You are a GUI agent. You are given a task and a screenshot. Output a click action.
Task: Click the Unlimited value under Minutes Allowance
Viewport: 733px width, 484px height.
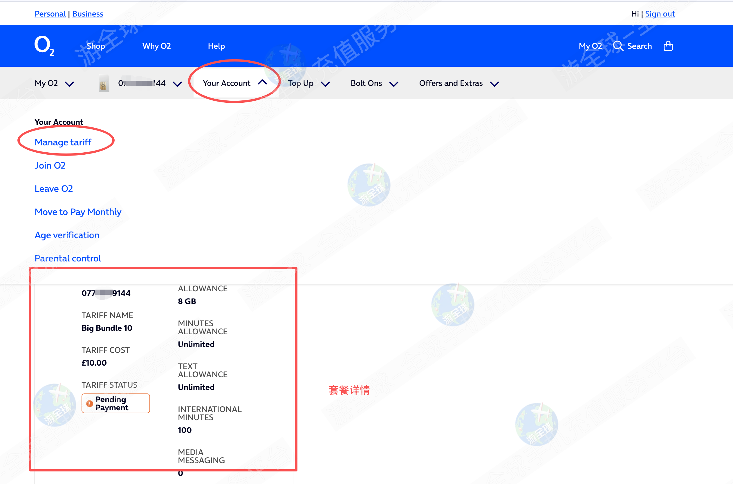point(196,344)
